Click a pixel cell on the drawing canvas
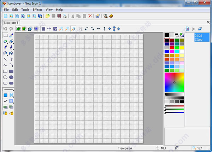Image resolution: width=212 pixels, height=152 pixels. (x=89, y=89)
